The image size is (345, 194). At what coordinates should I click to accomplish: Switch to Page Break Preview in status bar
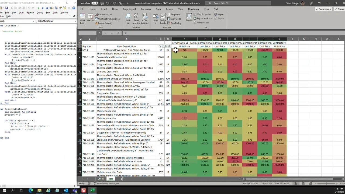(311, 183)
